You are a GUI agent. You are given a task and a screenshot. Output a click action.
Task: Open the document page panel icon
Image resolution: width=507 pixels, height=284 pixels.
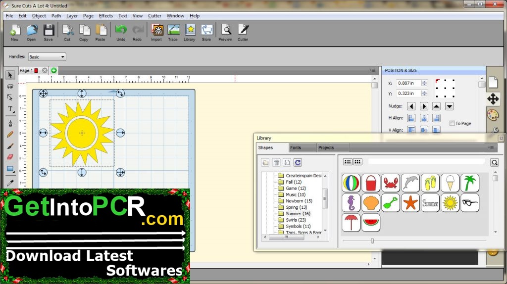pos(493,83)
